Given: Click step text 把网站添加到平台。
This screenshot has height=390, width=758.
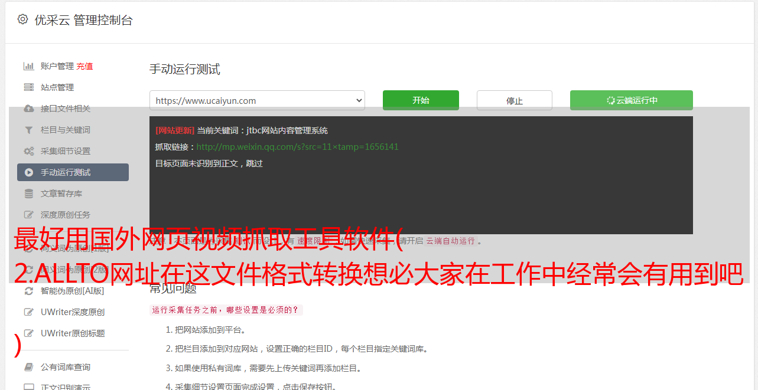Looking at the screenshot, I should [210, 330].
